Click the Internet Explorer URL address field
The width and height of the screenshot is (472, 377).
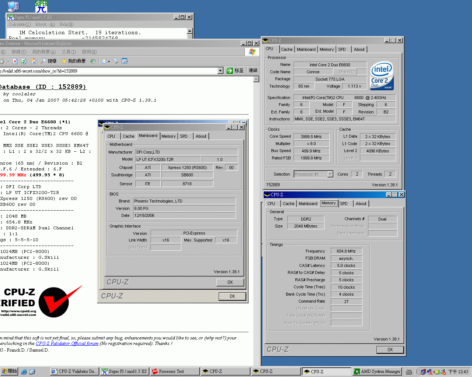[109, 71]
